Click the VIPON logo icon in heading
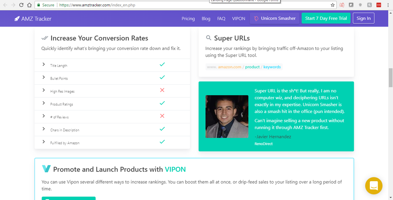Image resolution: width=393 pixels, height=200 pixels. point(46,169)
